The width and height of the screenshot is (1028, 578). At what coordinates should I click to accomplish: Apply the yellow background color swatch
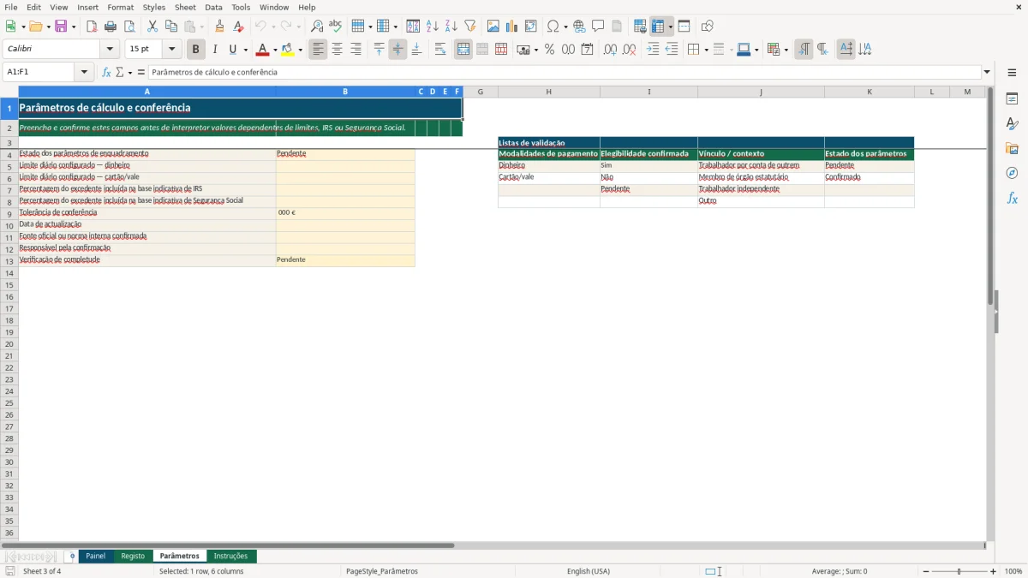point(288,50)
